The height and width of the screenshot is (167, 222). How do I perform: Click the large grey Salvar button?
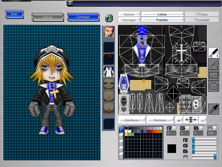click(48, 17)
